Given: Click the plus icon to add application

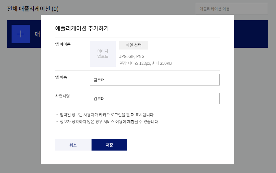Looking at the screenshot, I should pyautogui.click(x=21, y=34).
